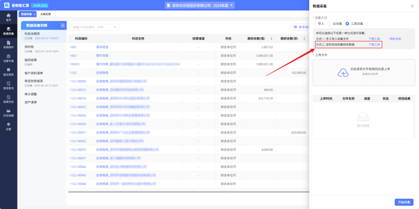Open the 帮助文档 link

click(395, 39)
